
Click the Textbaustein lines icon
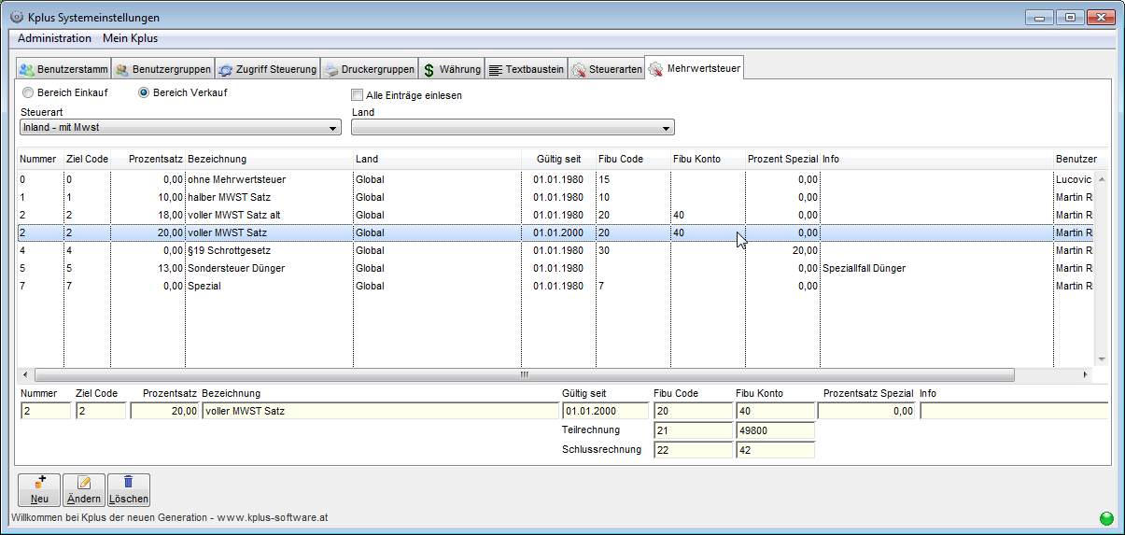496,70
